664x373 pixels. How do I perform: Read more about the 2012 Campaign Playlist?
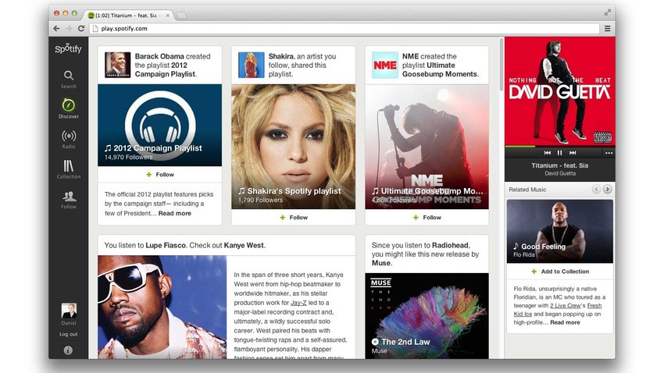(x=174, y=213)
